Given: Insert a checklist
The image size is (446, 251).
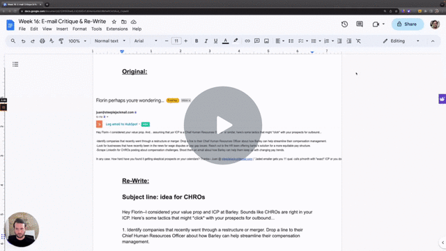Looking at the screenshot, I should point(300,41).
